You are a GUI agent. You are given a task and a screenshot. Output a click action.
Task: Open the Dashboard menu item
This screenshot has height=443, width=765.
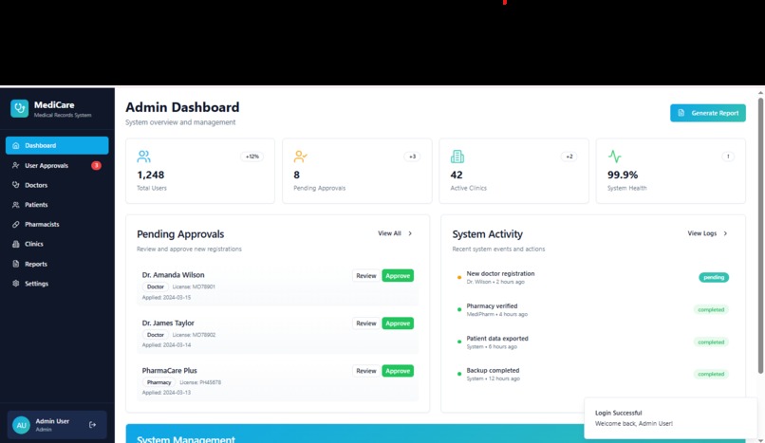[57, 145]
